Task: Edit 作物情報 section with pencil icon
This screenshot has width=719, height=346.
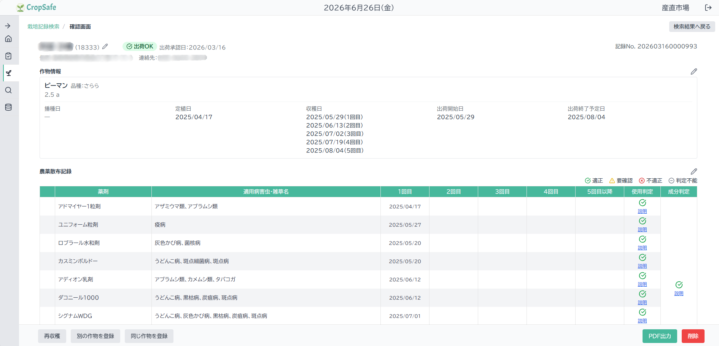Action: point(694,71)
